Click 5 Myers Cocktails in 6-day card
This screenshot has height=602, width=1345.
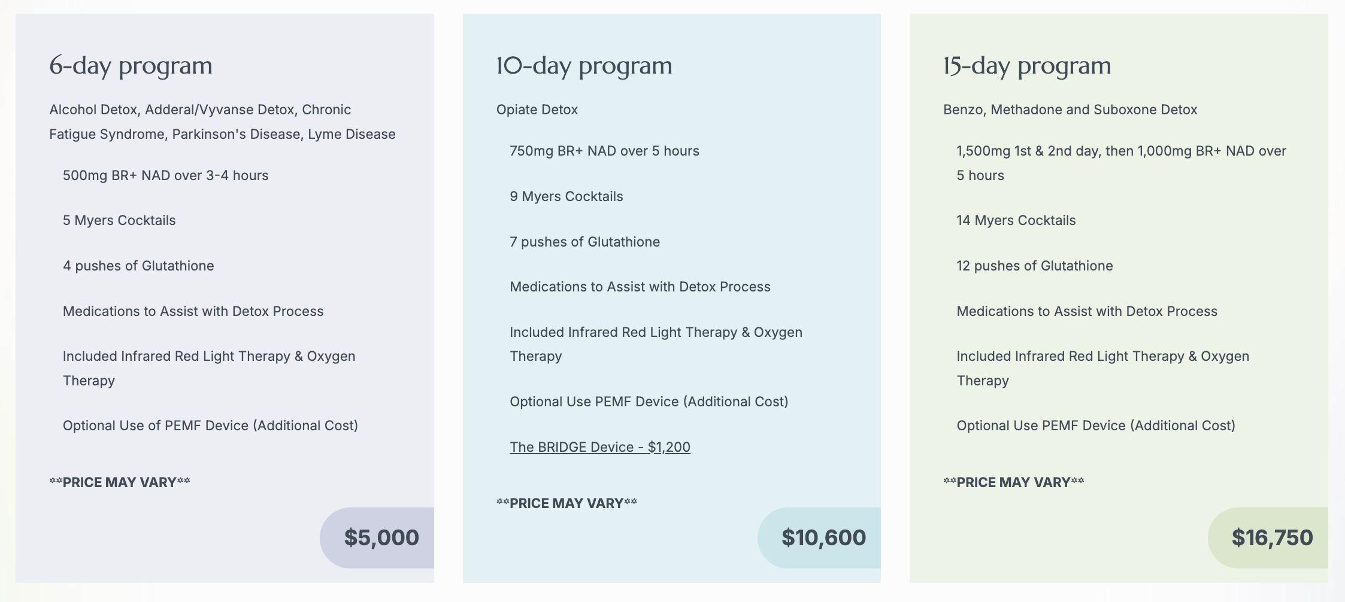coord(119,220)
